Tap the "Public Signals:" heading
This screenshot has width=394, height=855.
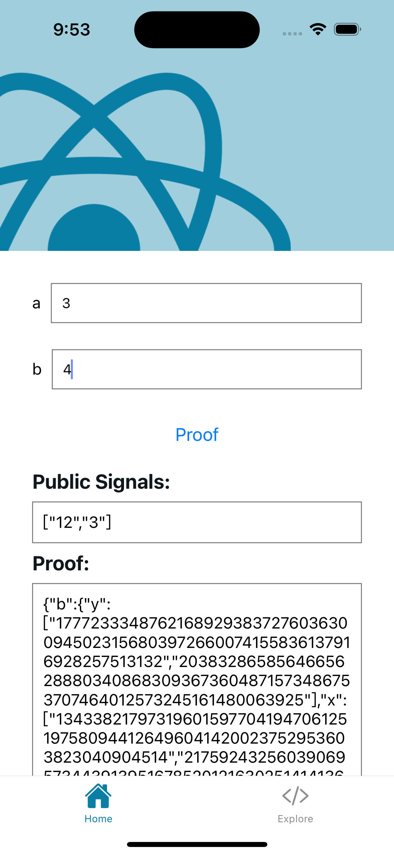coord(101,482)
